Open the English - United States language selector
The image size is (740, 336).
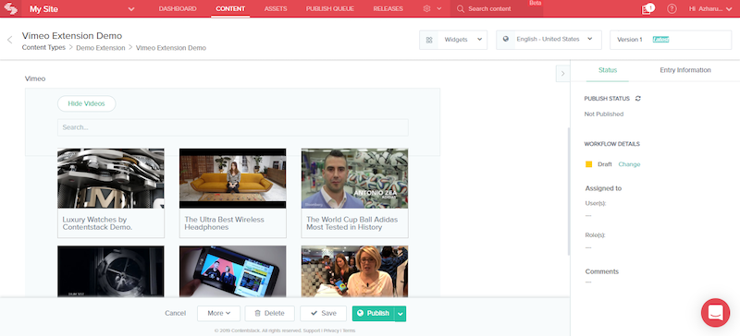point(549,40)
